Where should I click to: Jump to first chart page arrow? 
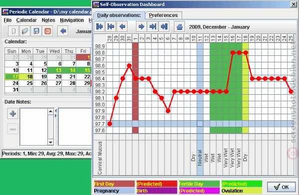pos(99,26)
